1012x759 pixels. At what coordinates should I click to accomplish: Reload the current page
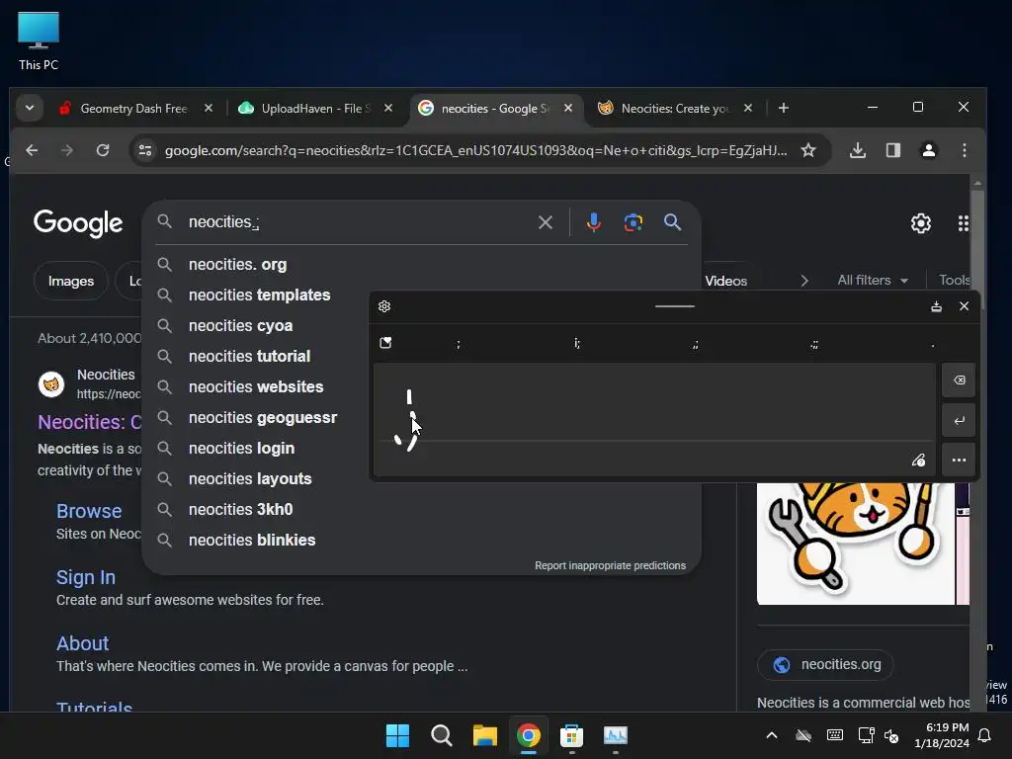[x=103, y=150]
